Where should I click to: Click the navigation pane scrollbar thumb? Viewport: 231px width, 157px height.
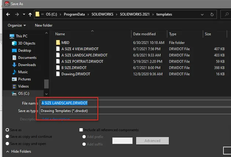[x=47, y=84]
